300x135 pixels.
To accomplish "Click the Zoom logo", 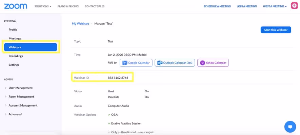I will (16, 6).
